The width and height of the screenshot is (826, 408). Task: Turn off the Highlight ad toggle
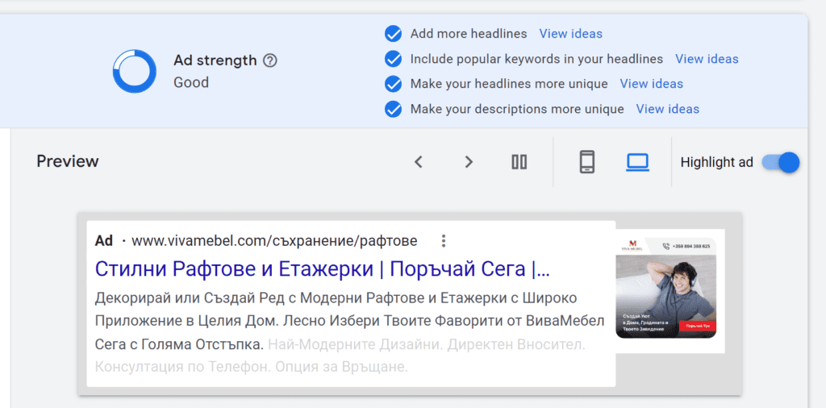click(x=780, y=162)
